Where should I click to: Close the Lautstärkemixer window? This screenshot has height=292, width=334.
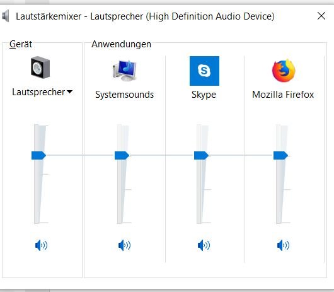coord(321,16)
